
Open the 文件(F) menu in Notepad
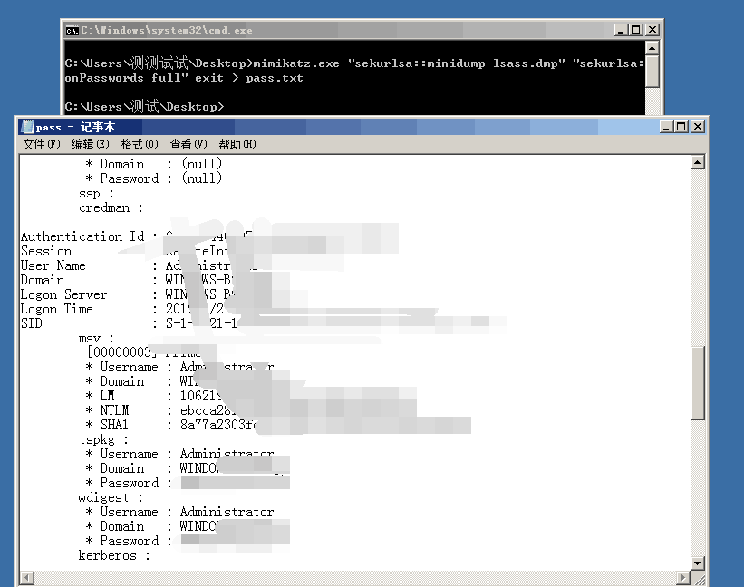[x=42, y=144]
